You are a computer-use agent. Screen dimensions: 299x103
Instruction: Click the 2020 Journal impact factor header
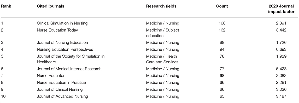click(281, 9)
